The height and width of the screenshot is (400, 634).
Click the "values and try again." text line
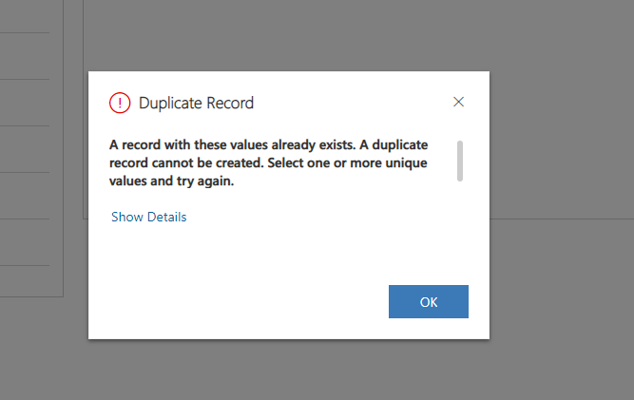[x=172, y=181]
